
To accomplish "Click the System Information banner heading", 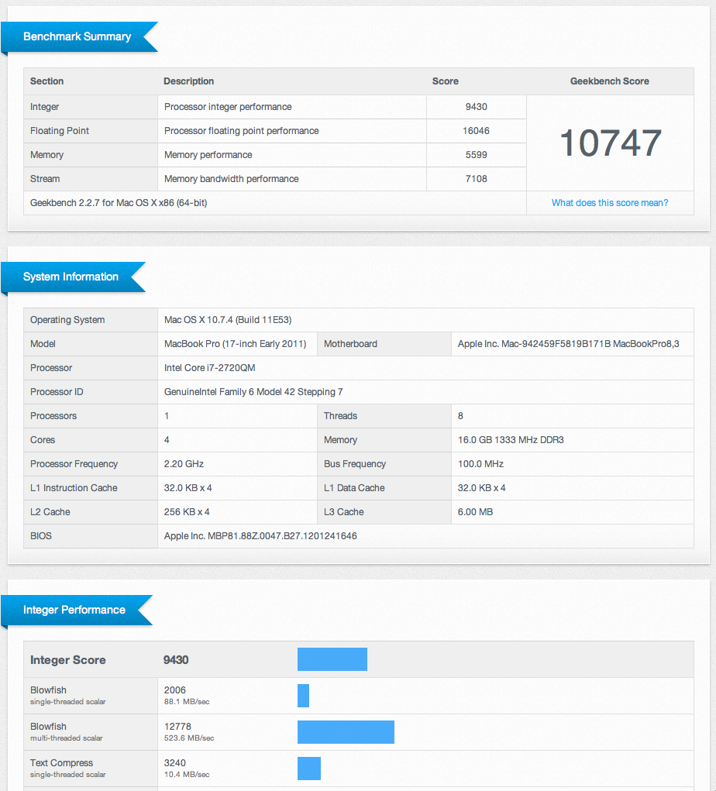I will [x=71, y=277].
